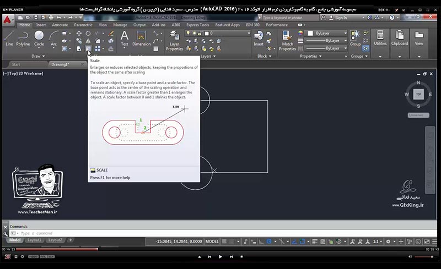The image size is (441, 269).
Task: Open the Clipboard panel dropdown
Action: tap(399, 57)
